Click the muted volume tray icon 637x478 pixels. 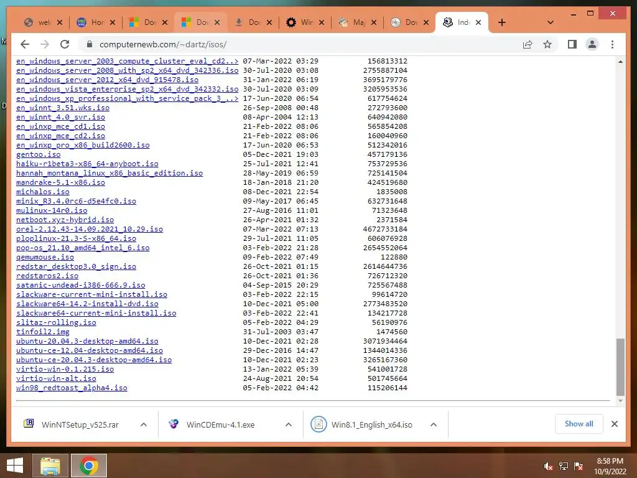coord(548,466)
